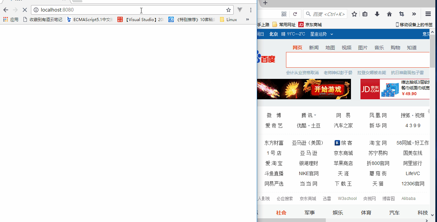The image size is (437, 222).
Task: Expand Firefox toolbar overflow chevron
Action: tap(414, 14)
